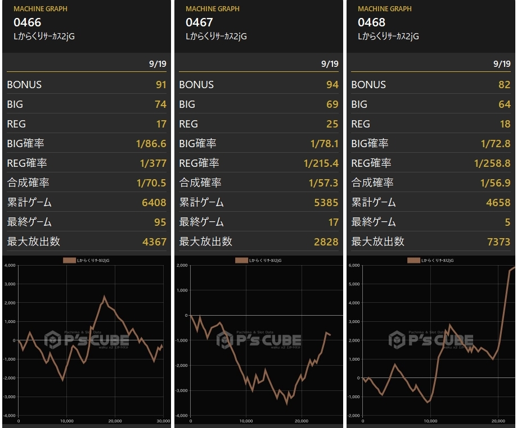517x428 pixels.
Task: Click the 最大放出数 value 7373
Action: 498,242
